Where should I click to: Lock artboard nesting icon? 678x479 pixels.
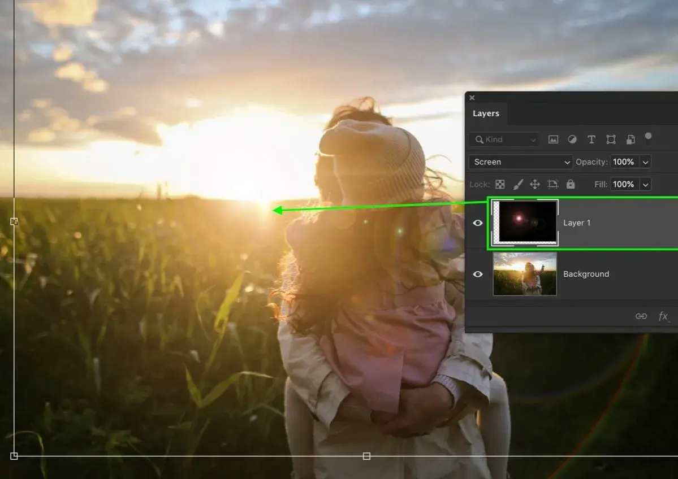[552, 185]
